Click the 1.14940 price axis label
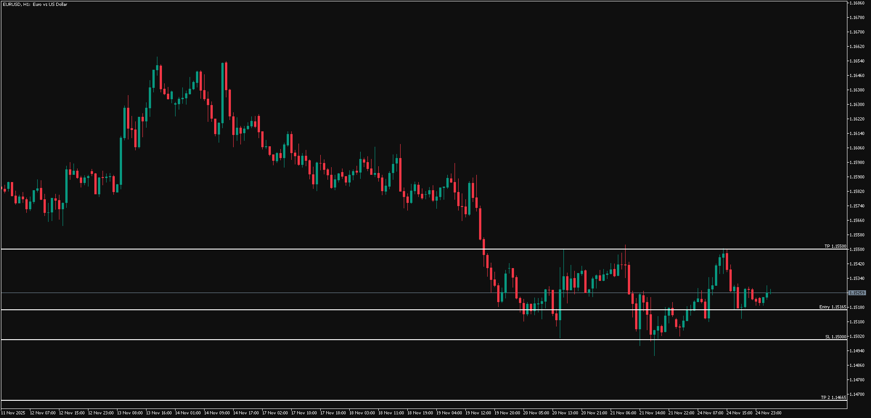The image size is (871, 418). tap(856, 351)
